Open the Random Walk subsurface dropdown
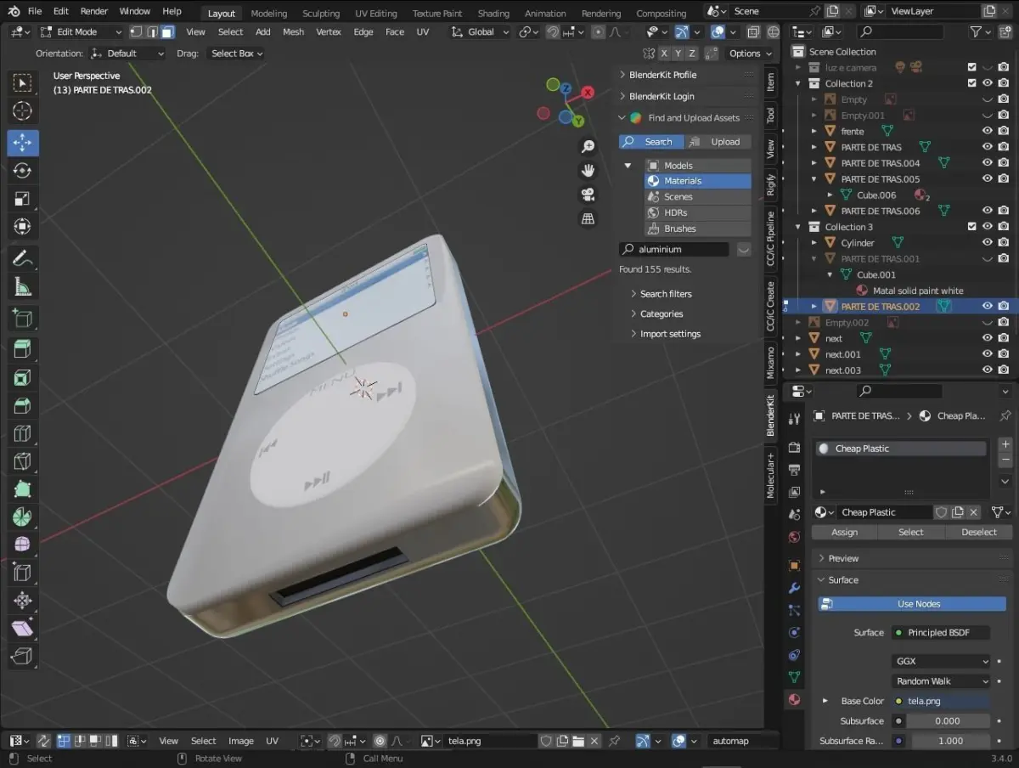1019x768 pixels. pyautogui.click(x=941, y=681)
